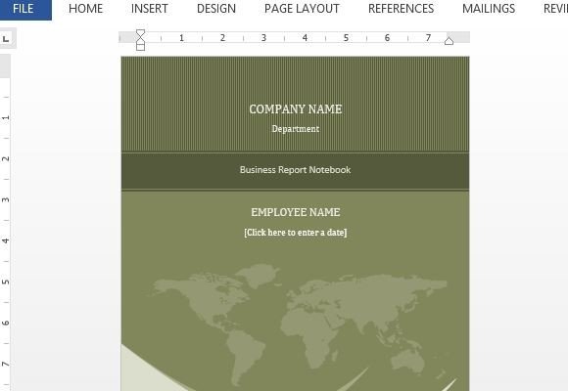Switch to the DESIGN tab
Screen dimensions: 568x391
pyautogui.click(x=216, y=9)
